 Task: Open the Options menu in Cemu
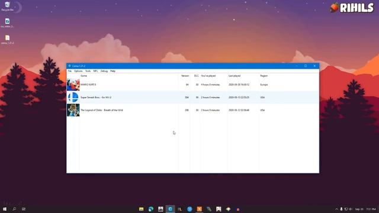coord(78,71)
